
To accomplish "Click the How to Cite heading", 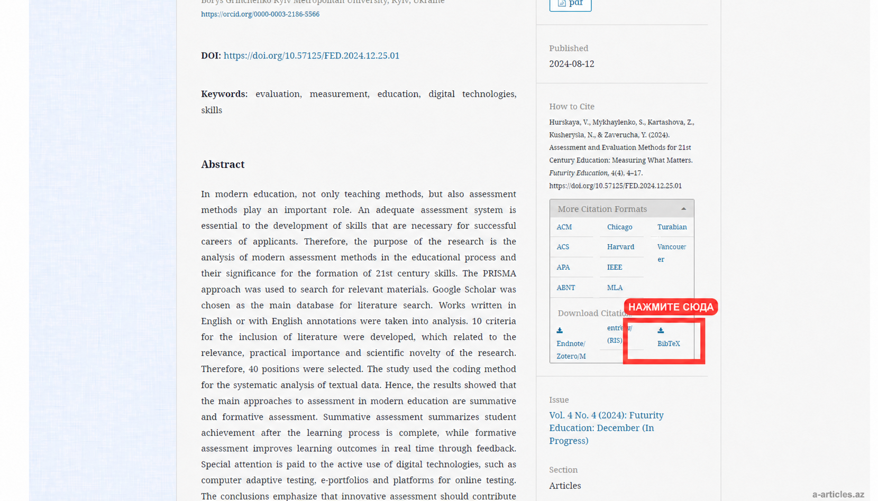I will pos(572,107).
